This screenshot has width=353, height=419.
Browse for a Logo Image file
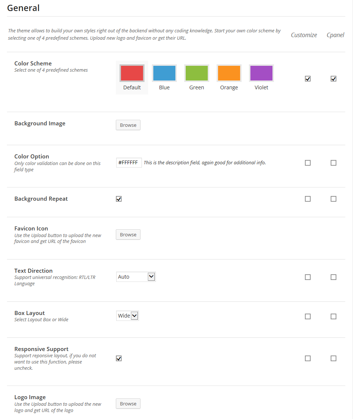128,404
